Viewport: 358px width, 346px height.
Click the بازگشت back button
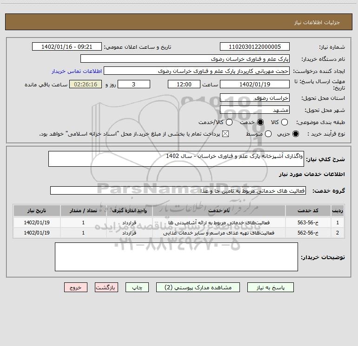pos(106,287)
